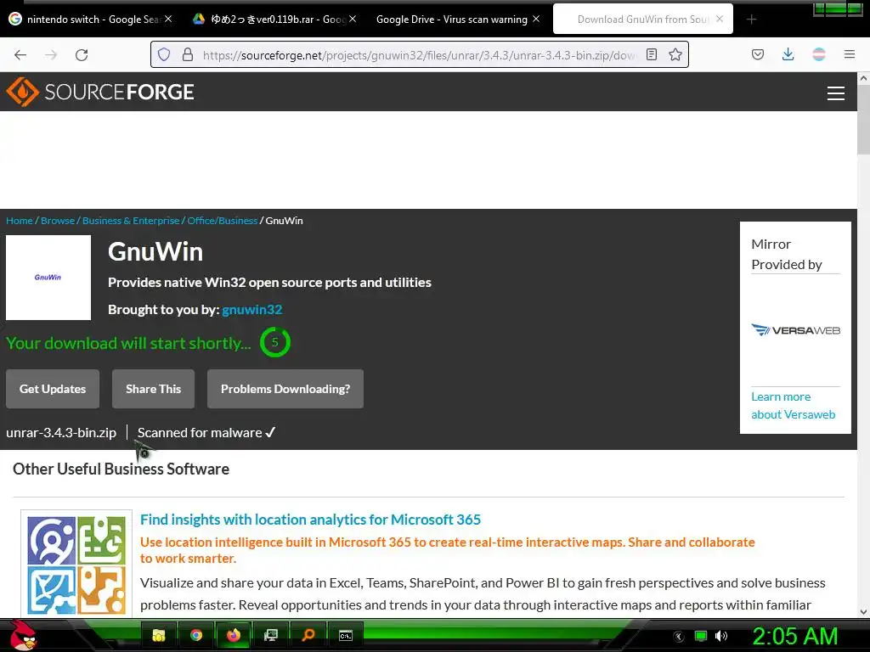Open the Angry Birds start menu icon
Viewport: 870px width, 652px height.
[23, 635]
